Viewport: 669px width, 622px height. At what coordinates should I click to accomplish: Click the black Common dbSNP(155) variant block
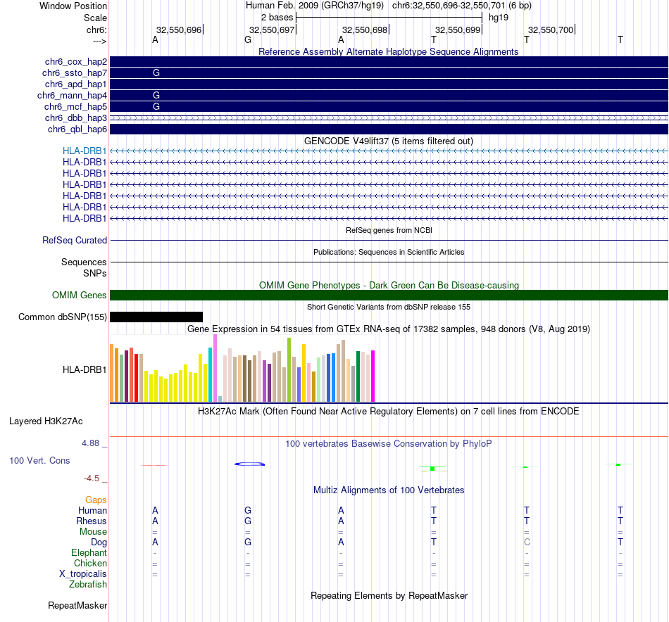click(x=156, y=317)
